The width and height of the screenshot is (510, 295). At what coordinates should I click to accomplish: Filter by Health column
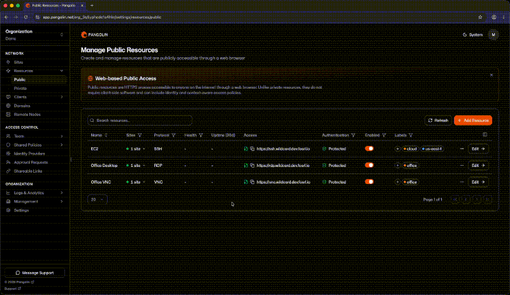coord(201,135)
